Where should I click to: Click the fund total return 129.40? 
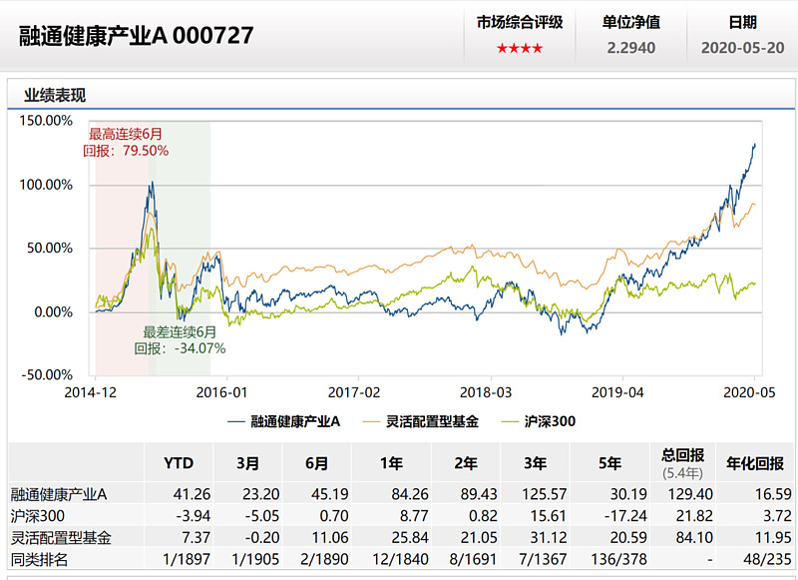click(690, 494)
